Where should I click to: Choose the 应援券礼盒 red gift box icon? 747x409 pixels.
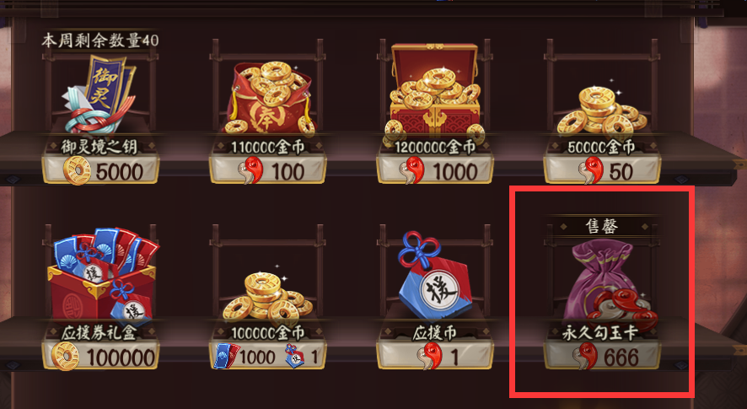click(x=102, y=276)
